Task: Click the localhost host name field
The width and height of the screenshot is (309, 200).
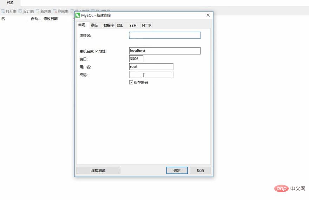Action: click(x=165, y=51)
